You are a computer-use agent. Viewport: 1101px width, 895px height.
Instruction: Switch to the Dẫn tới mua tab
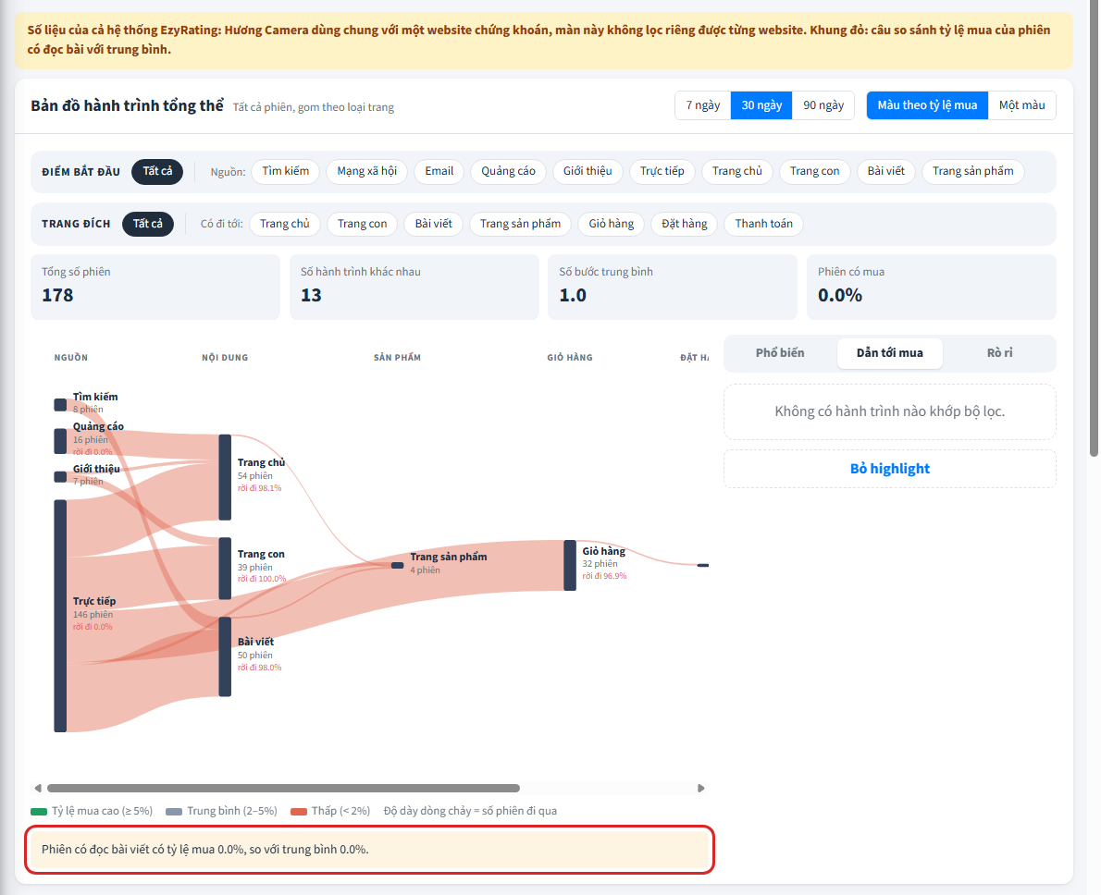[890, 353]
